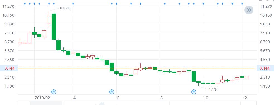Viewport: 274px width, 105px height.
Task: Click the 12 month label on time axis
Action: click(x=245, y=98)
